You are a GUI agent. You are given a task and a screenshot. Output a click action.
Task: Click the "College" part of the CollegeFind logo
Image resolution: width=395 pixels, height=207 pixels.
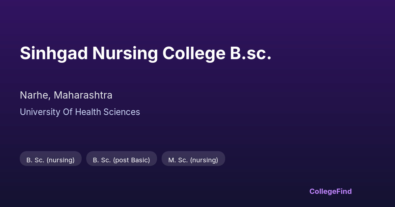tap(322, 191)
